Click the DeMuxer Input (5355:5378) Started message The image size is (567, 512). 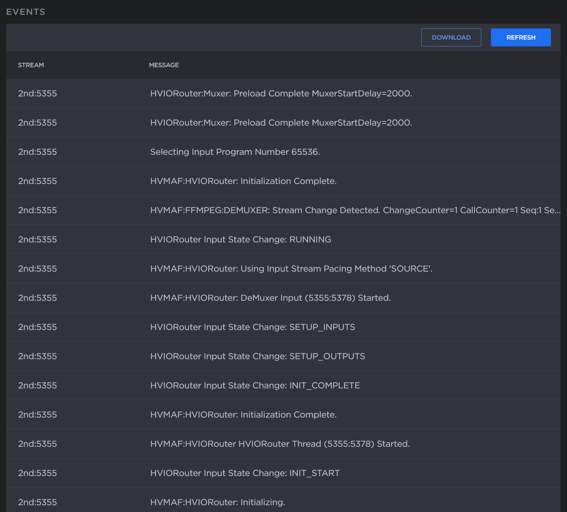point(270,298)
